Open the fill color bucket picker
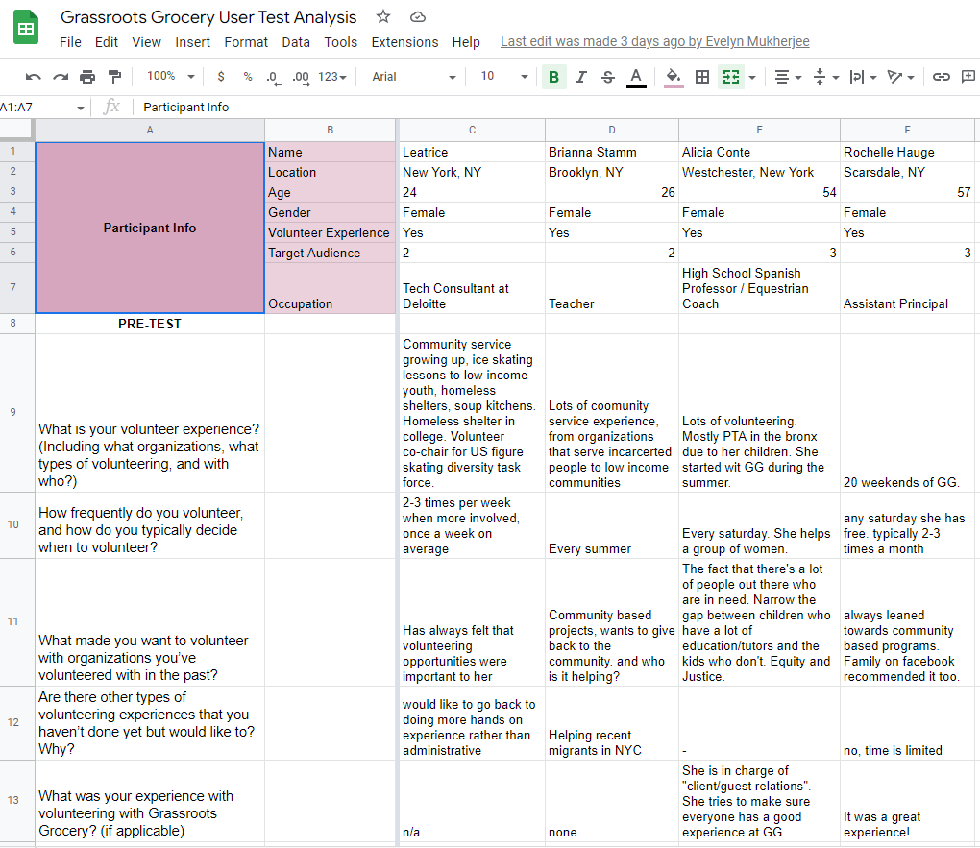Viewport: 980px width, 848px height. (674, 78)
